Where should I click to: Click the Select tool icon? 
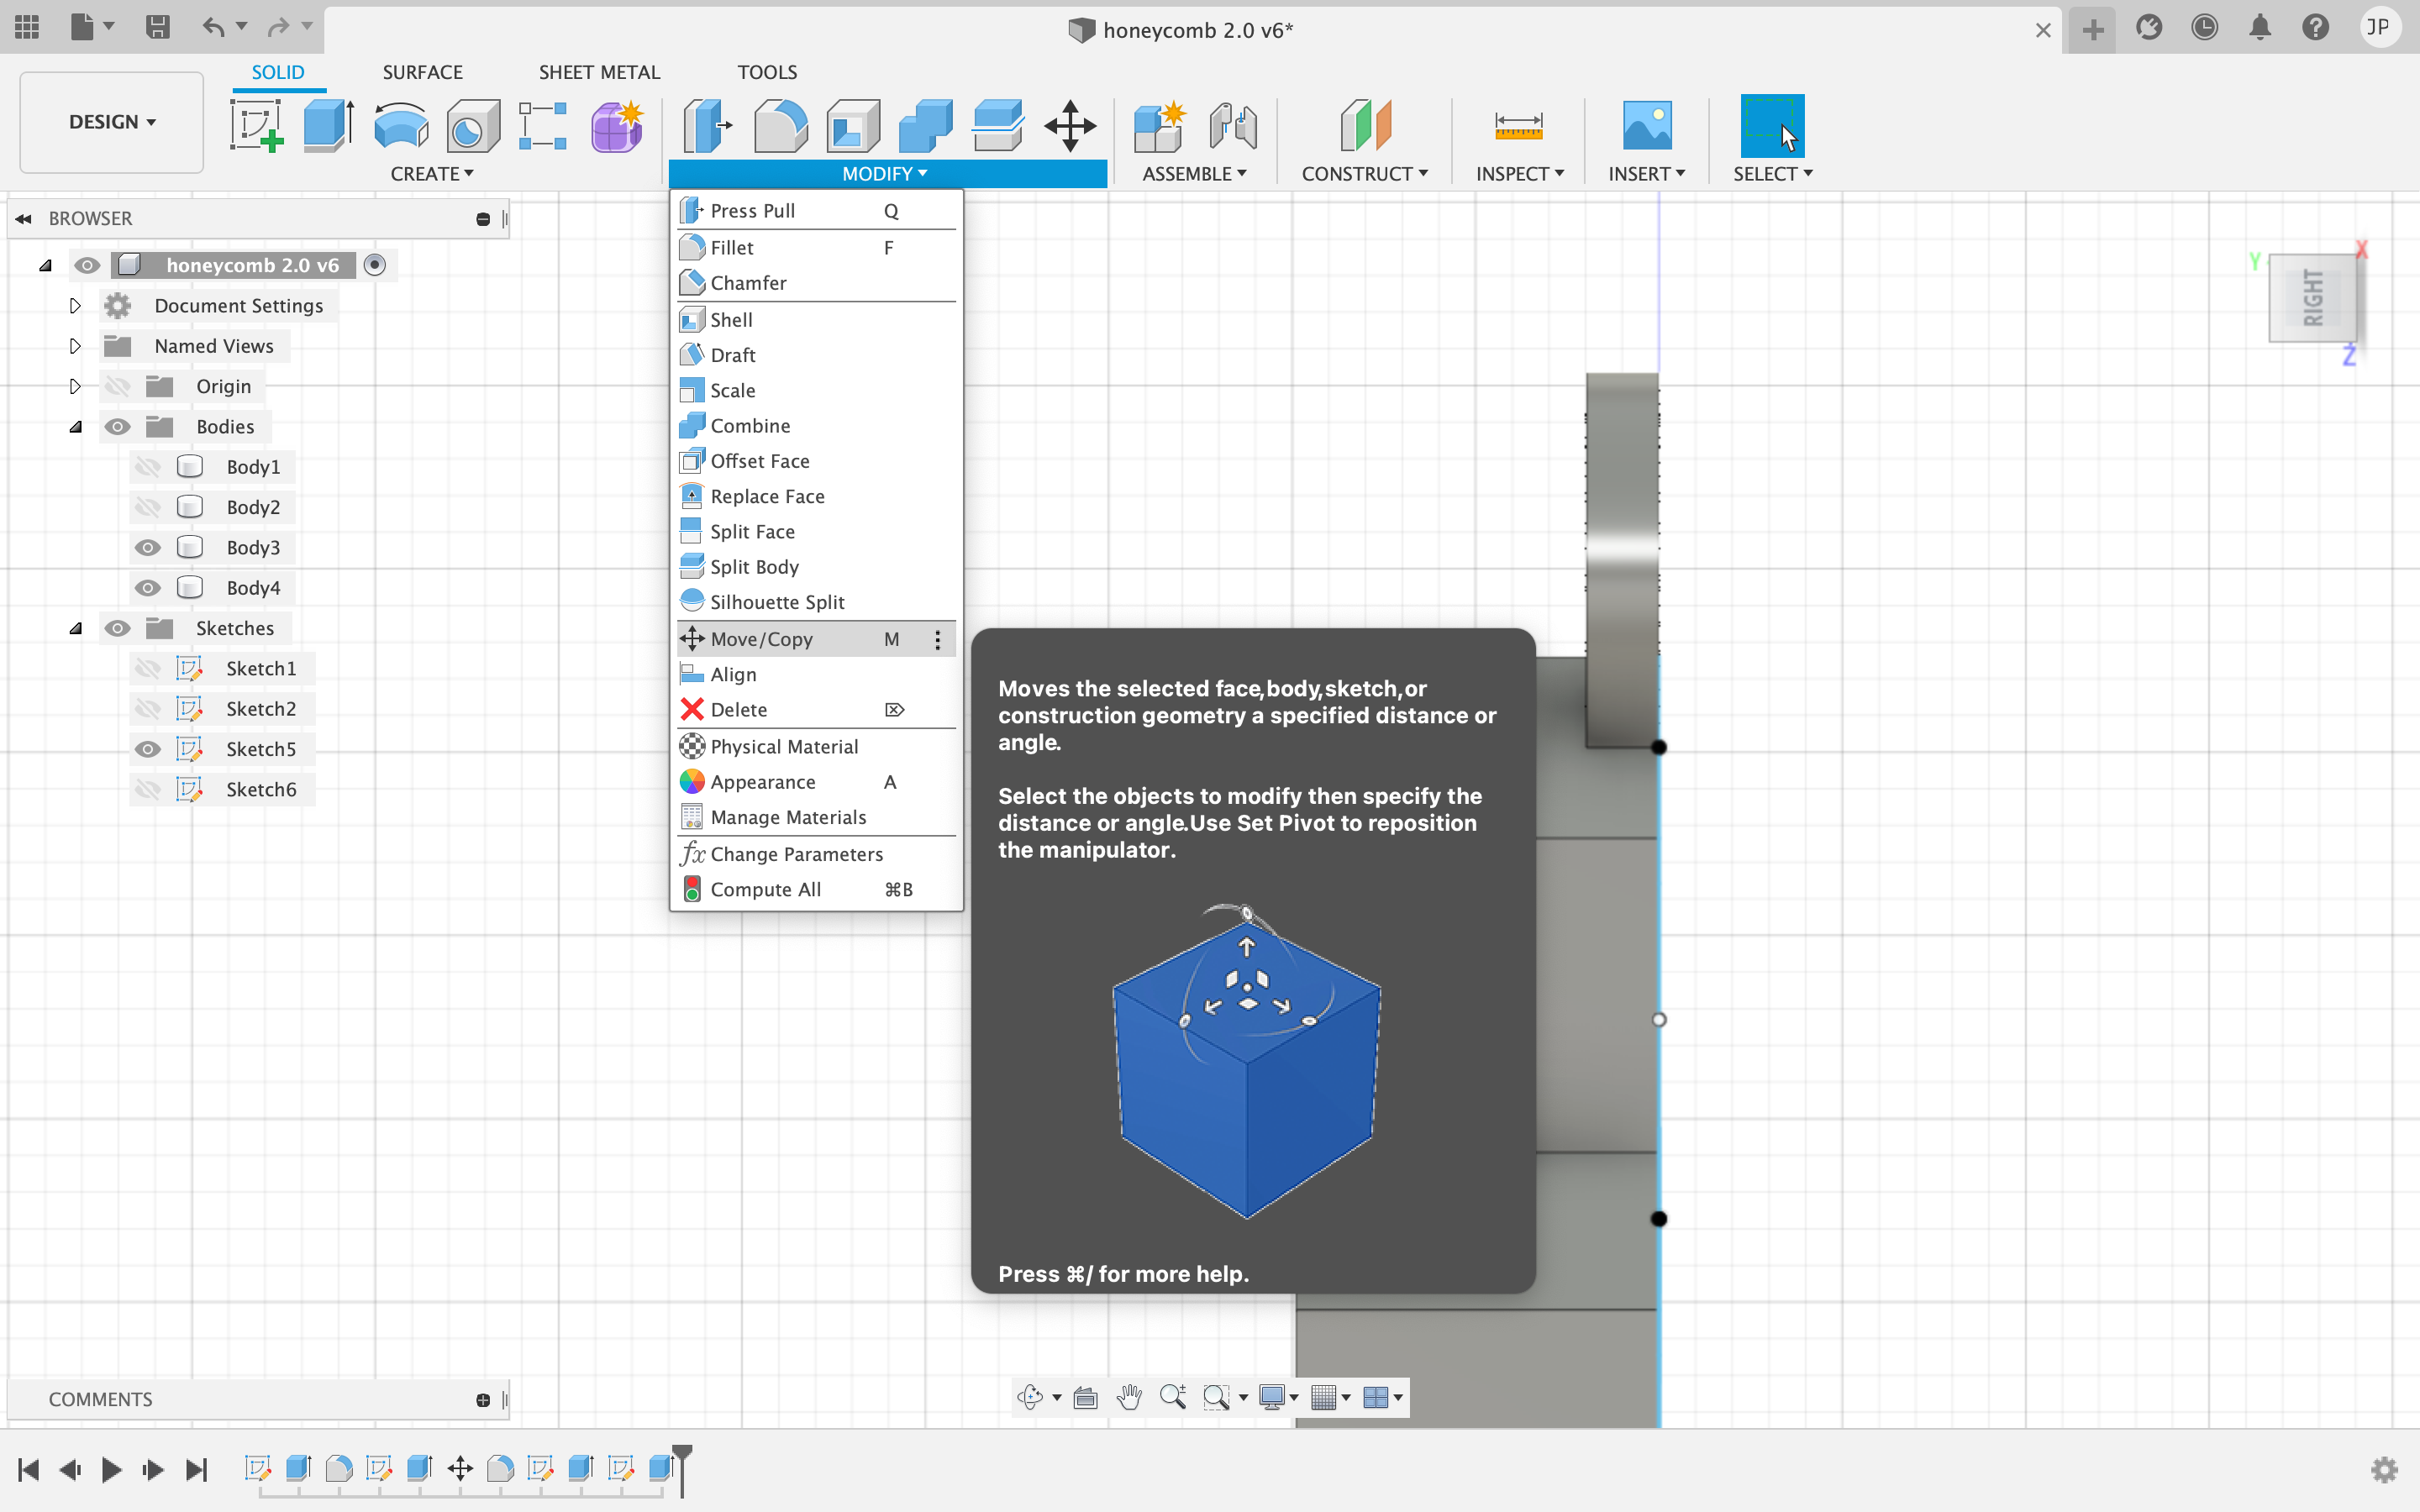pyautogui.click(x=1772, y=126)
